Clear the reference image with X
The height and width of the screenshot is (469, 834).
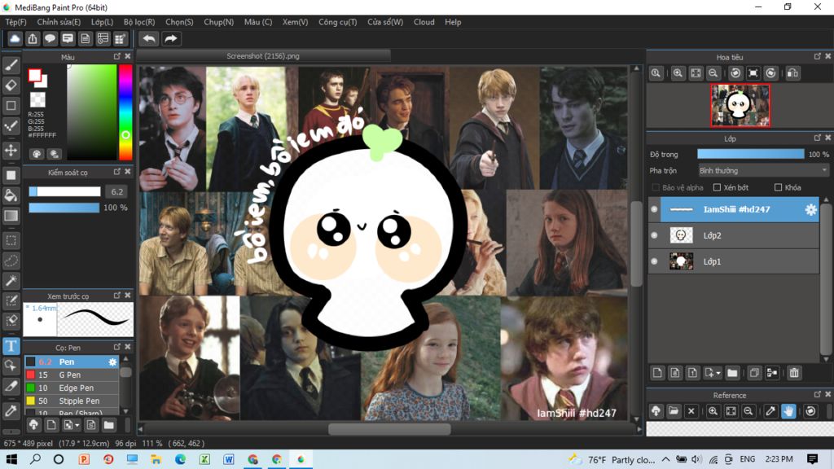(691, 411)
